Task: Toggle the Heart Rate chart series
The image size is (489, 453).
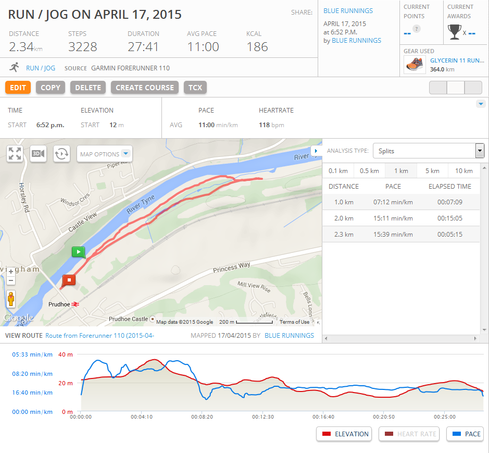Action: (410, 434)
